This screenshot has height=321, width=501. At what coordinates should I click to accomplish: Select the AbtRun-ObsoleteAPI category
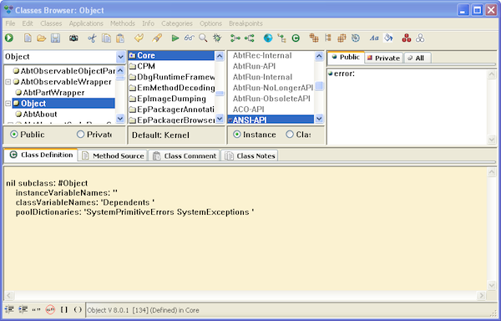point(271,99)
